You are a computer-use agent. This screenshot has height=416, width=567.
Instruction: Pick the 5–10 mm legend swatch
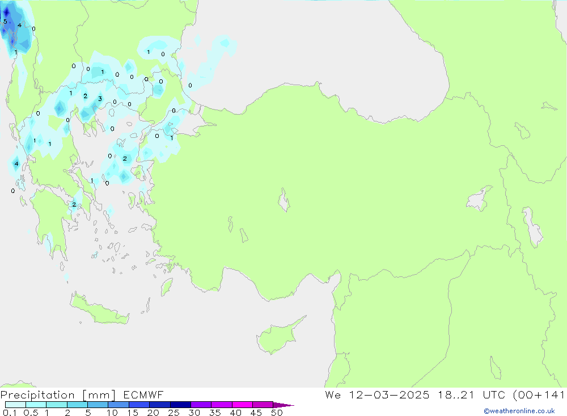point(98,405)
